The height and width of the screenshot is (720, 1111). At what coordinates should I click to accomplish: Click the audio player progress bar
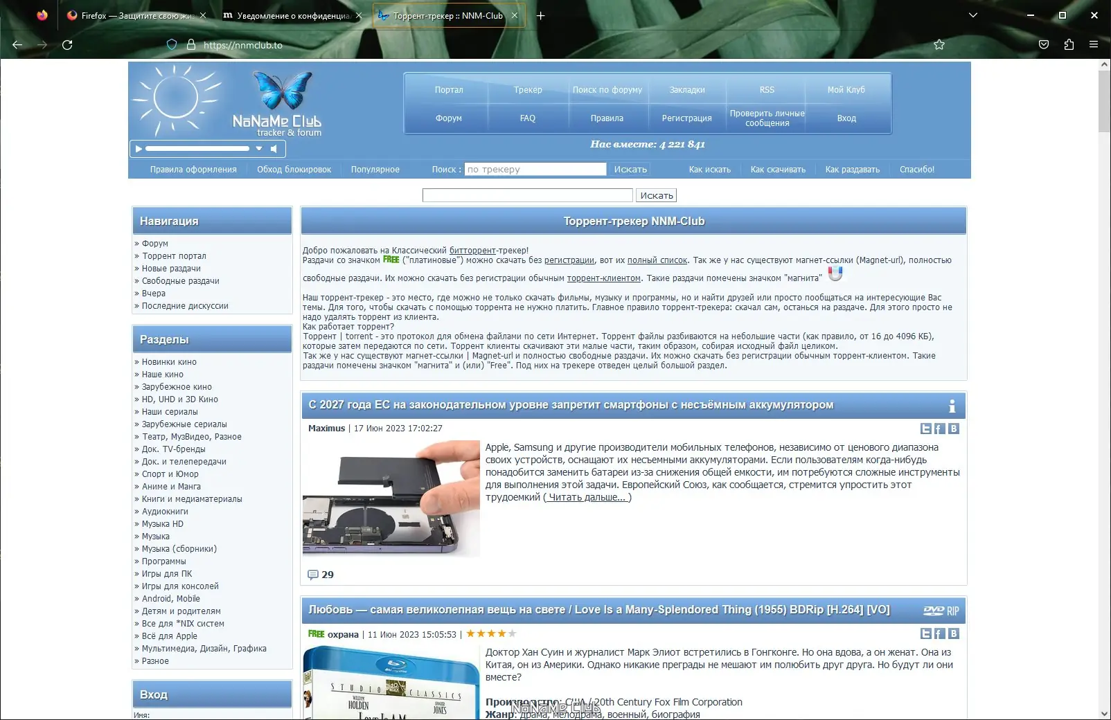(197, 149)
